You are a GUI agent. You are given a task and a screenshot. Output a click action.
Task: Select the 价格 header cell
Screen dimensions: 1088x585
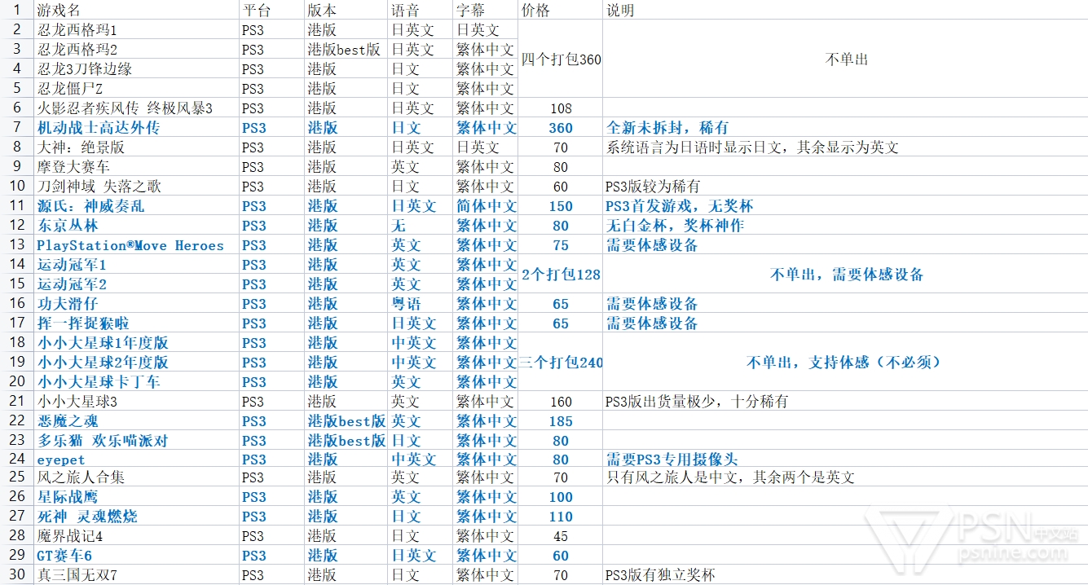tap(561, 10)
